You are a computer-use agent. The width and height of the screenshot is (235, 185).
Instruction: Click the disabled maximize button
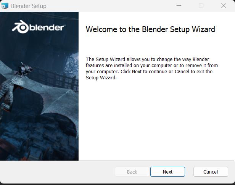[201, 6]
